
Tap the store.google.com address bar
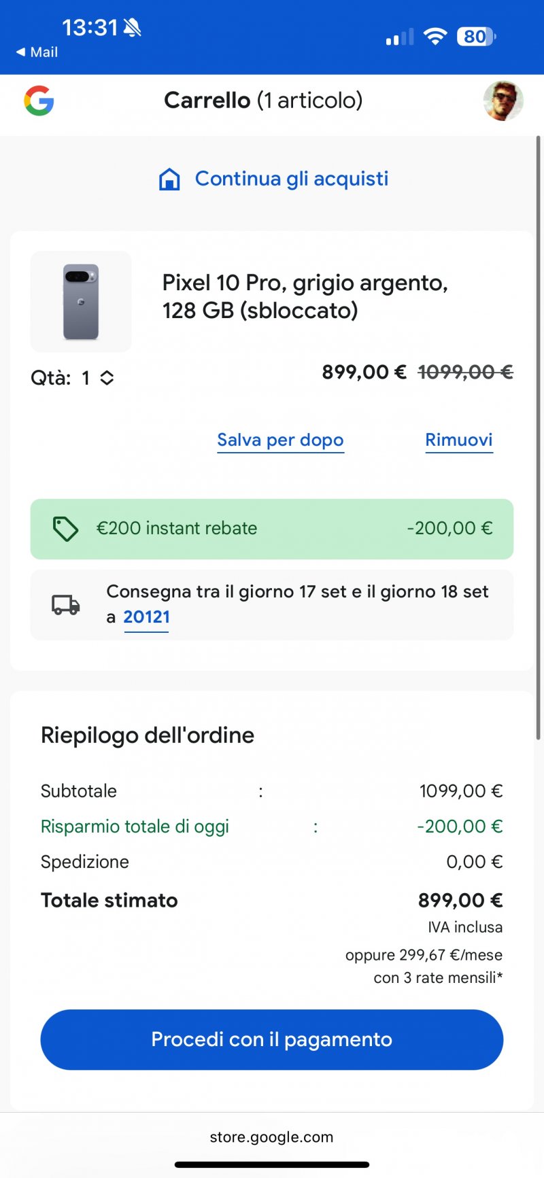271,1137
